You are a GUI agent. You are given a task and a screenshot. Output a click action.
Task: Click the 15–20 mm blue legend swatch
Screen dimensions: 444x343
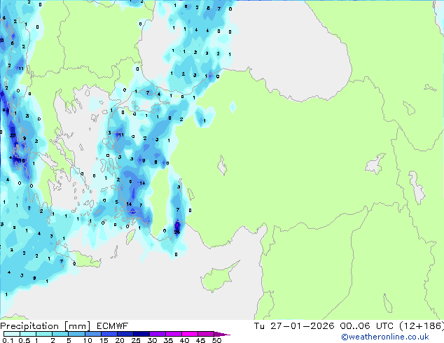pos(109,334)
